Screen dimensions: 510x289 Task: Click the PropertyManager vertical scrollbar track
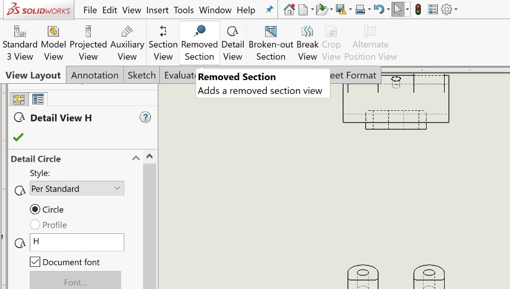[150, 226]
